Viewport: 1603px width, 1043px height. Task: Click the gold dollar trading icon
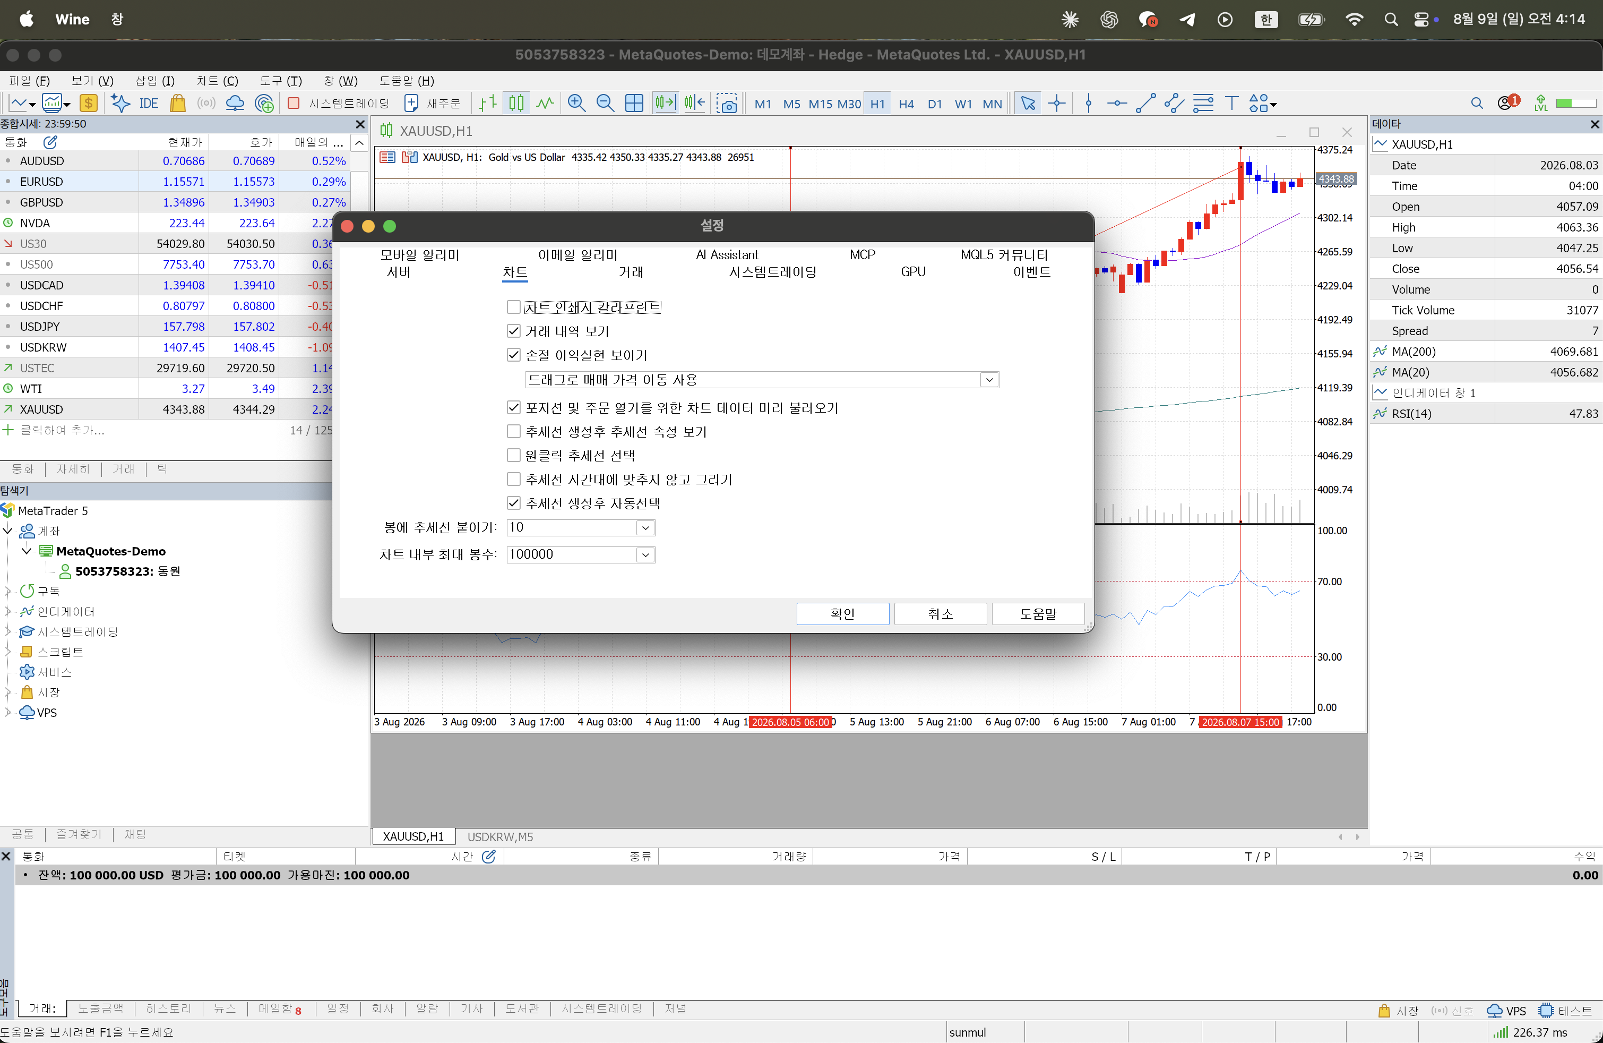88,103
